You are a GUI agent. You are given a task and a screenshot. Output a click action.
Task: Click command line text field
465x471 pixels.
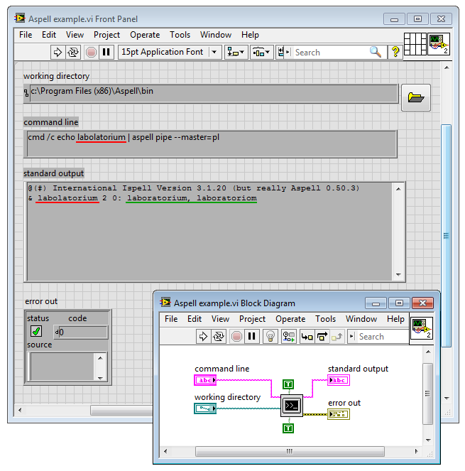pyautogui.click(x=212, y=144)
